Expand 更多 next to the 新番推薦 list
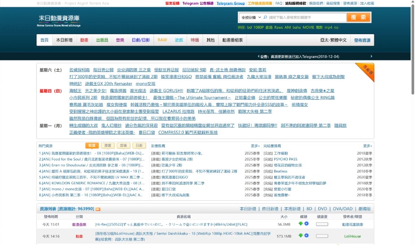Screen dimensions: 415x245 (x=255, y=146)
